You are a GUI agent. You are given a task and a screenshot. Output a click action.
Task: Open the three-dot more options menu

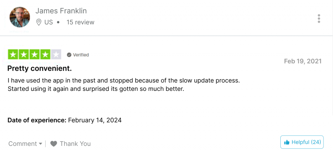(x=319, y=19)
